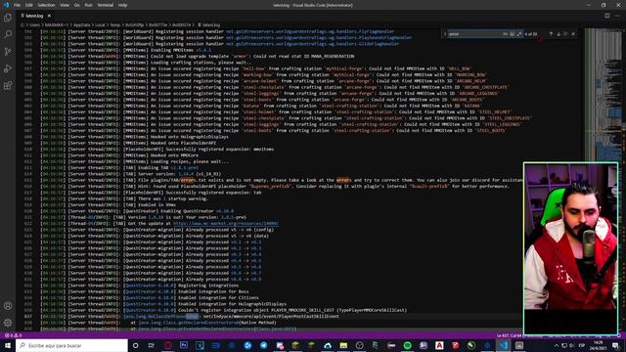Image resolution: width=626 pixels, height=352 pixels.
Task: Go to previous match in find widget
Action: tap(551, 34)
